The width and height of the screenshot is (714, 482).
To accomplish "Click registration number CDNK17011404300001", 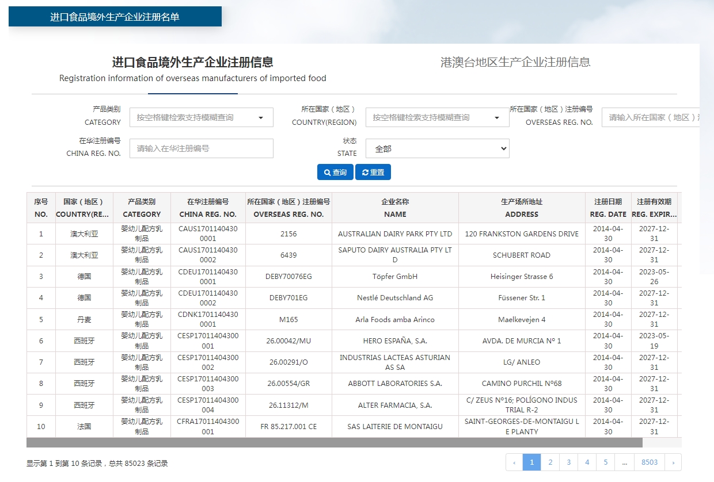I will (x=208, y=319).
